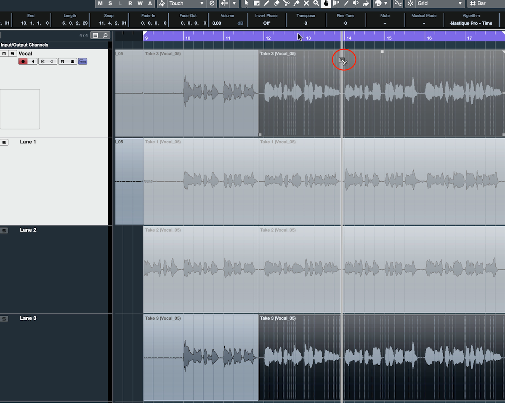Toggle Snap on/off icon left of Grid
This screenshot has width=505, height=403.
(410, 3)
